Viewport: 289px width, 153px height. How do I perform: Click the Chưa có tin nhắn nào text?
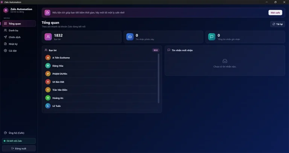point(225,67)
